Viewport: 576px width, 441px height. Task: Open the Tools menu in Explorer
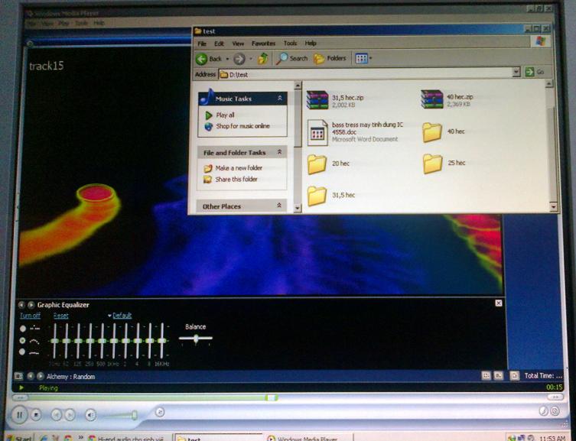tap(290, 44)
